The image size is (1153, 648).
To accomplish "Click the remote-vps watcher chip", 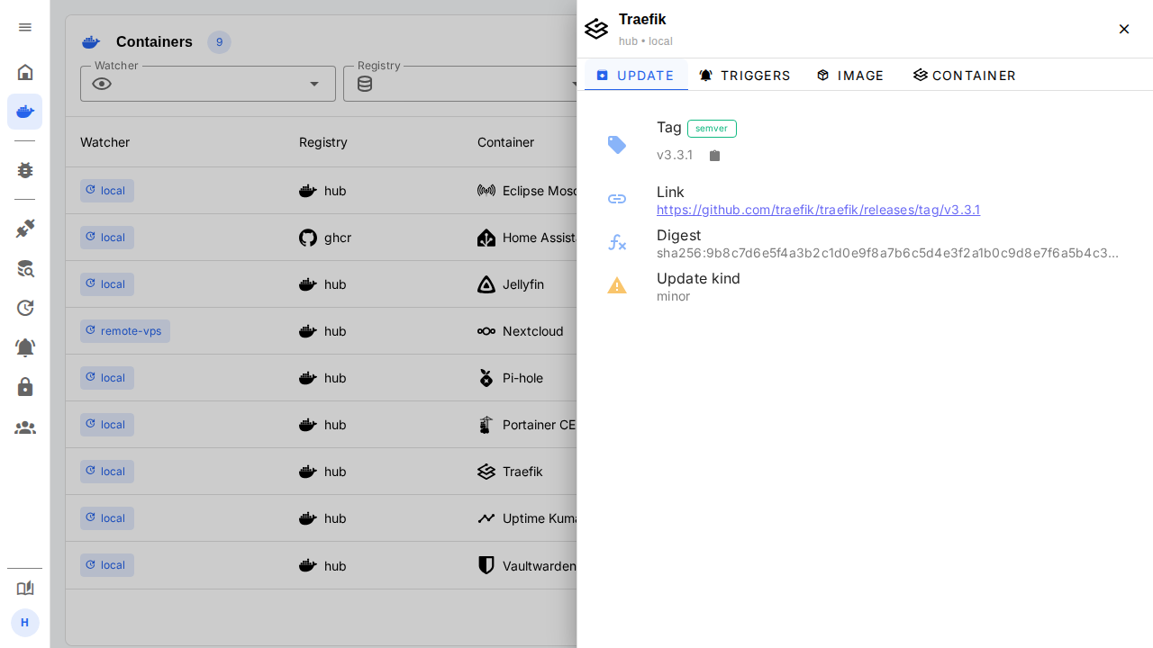I will pos(125,331).
